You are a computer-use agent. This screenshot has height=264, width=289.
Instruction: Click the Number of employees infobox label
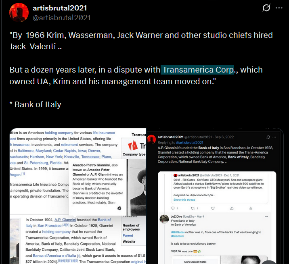pyautogui.click(x=131, y=227)
